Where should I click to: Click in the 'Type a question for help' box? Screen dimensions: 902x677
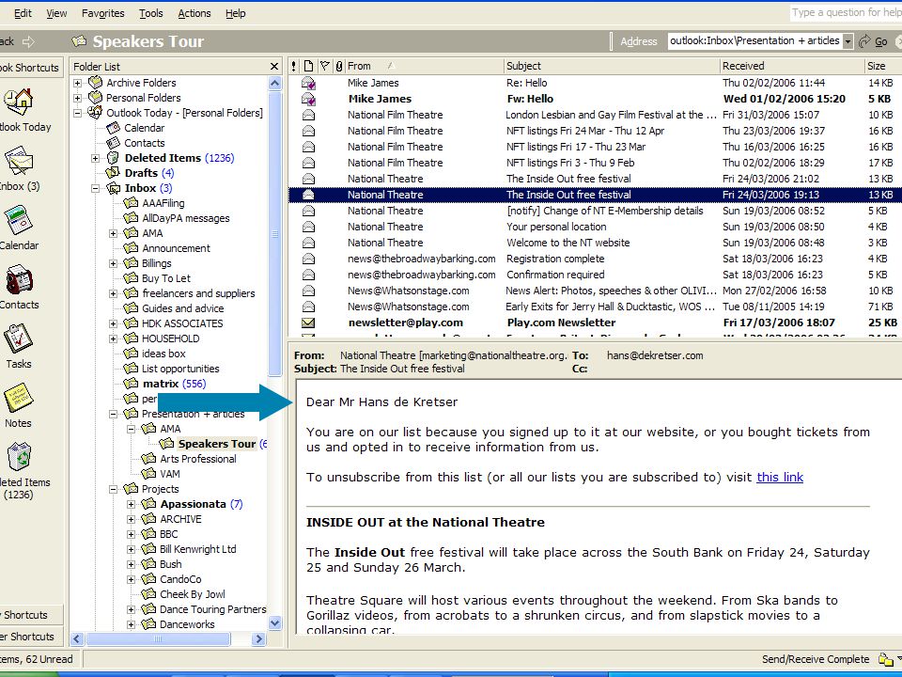tap(845, 12)
